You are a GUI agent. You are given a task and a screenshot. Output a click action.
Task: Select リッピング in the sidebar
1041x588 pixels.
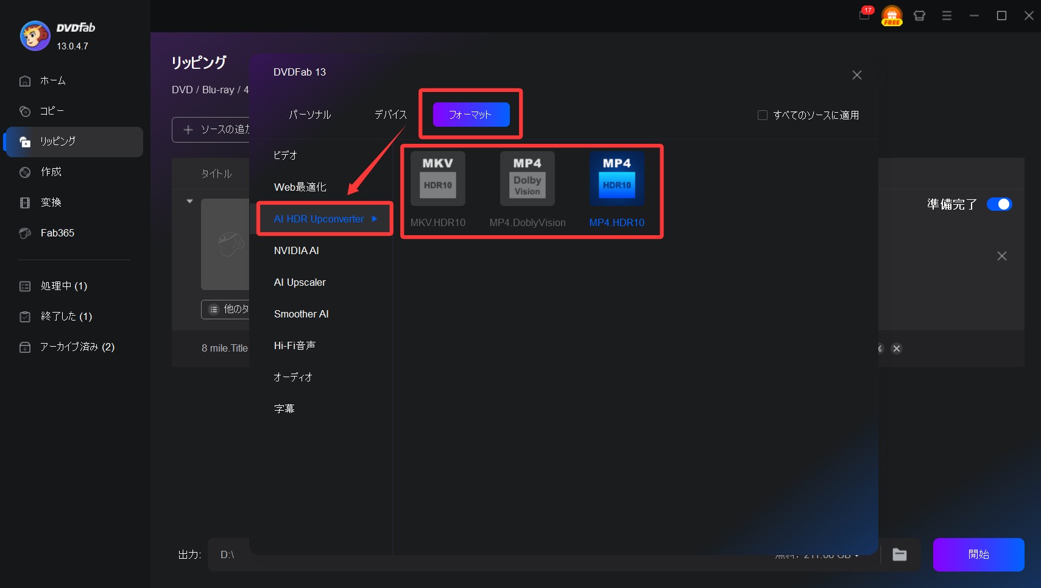[74, 141]
